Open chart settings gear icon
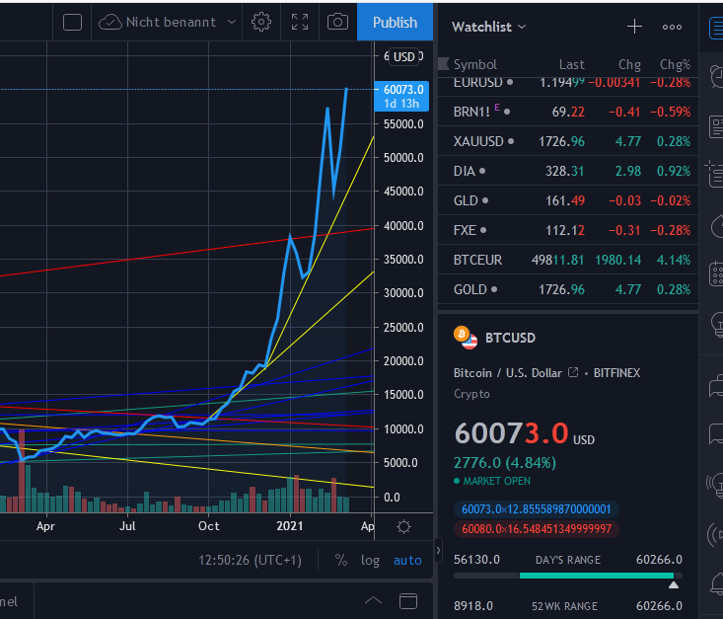This screenshot has height=619, width=723. pyautogui.click(x=261, y=22)
